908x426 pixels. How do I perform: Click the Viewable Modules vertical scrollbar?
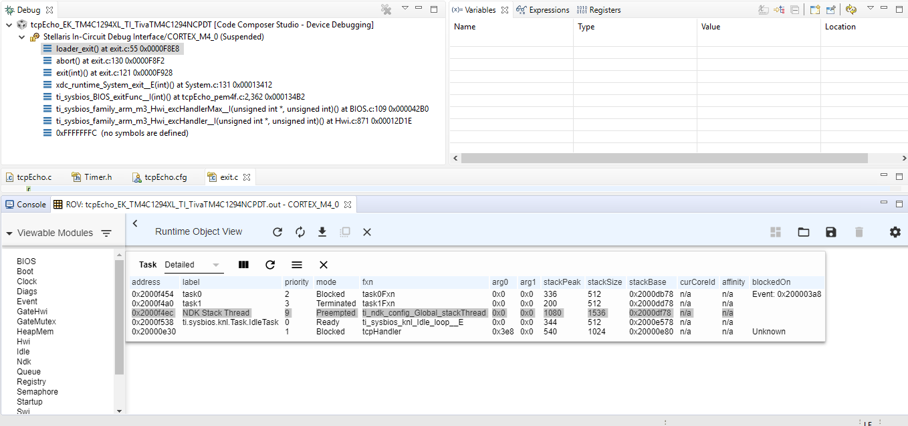(x=119, y=317)
